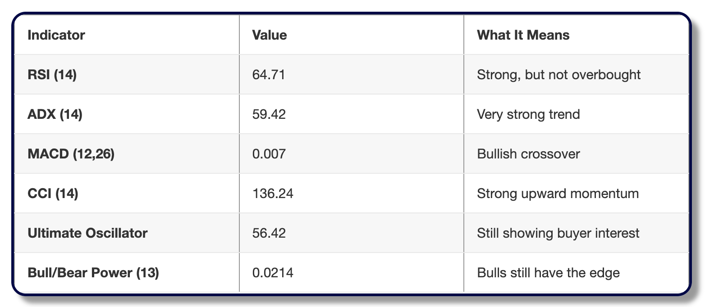The image size is (705, 307).
Task: Click the MACD value 0.007
Action: 269,154
